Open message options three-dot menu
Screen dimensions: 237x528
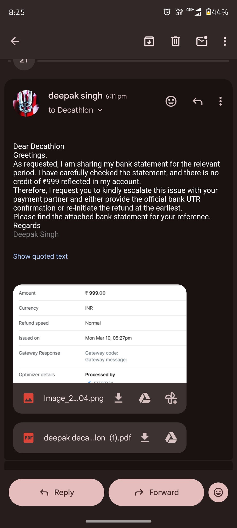[x=220, y=101]
